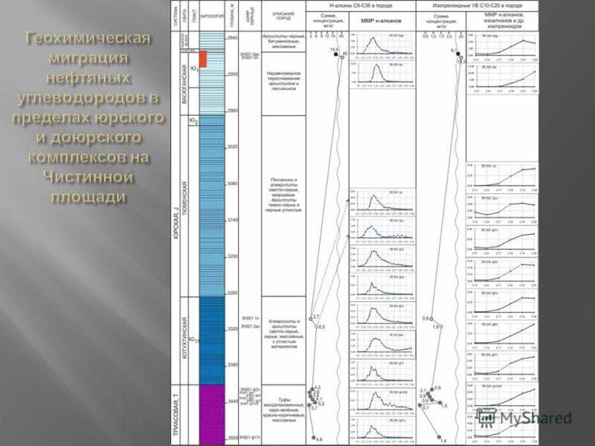
Task: Click the title word "Геохимическая"
Action: pyautogui.click(x=88, y=39)
